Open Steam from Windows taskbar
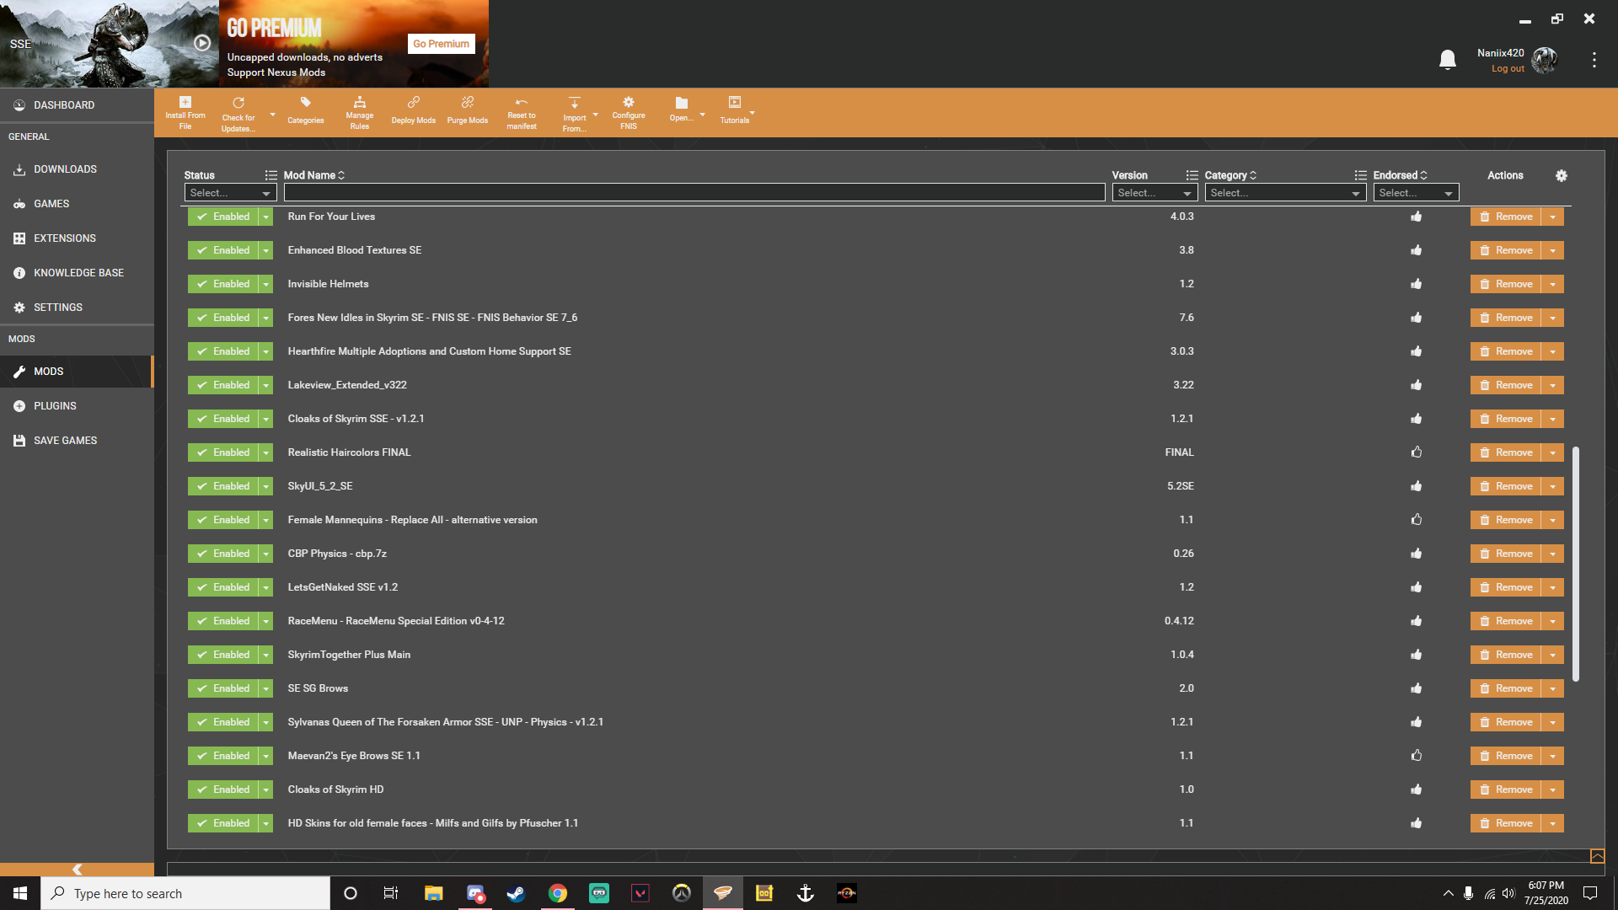This screenshot has width=1618, height=910. [x=516, y=893]
